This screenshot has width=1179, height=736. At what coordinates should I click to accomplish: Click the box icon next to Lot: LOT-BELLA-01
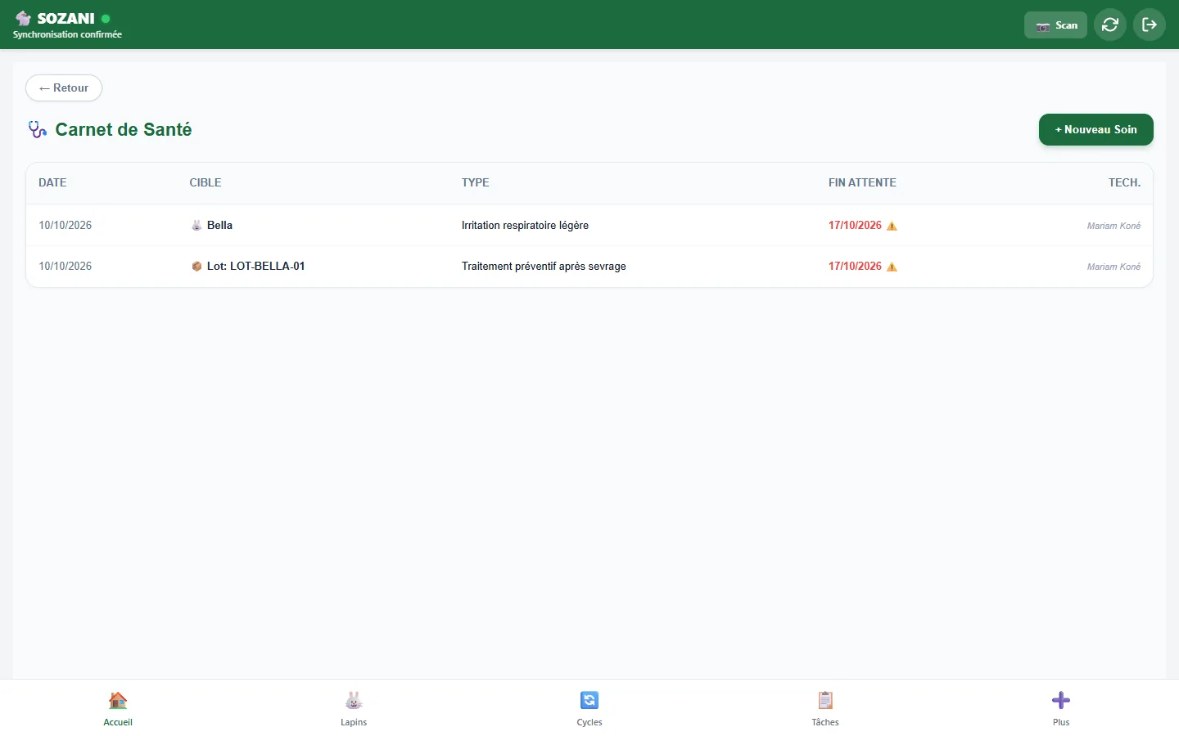click(x=196, y=266)
